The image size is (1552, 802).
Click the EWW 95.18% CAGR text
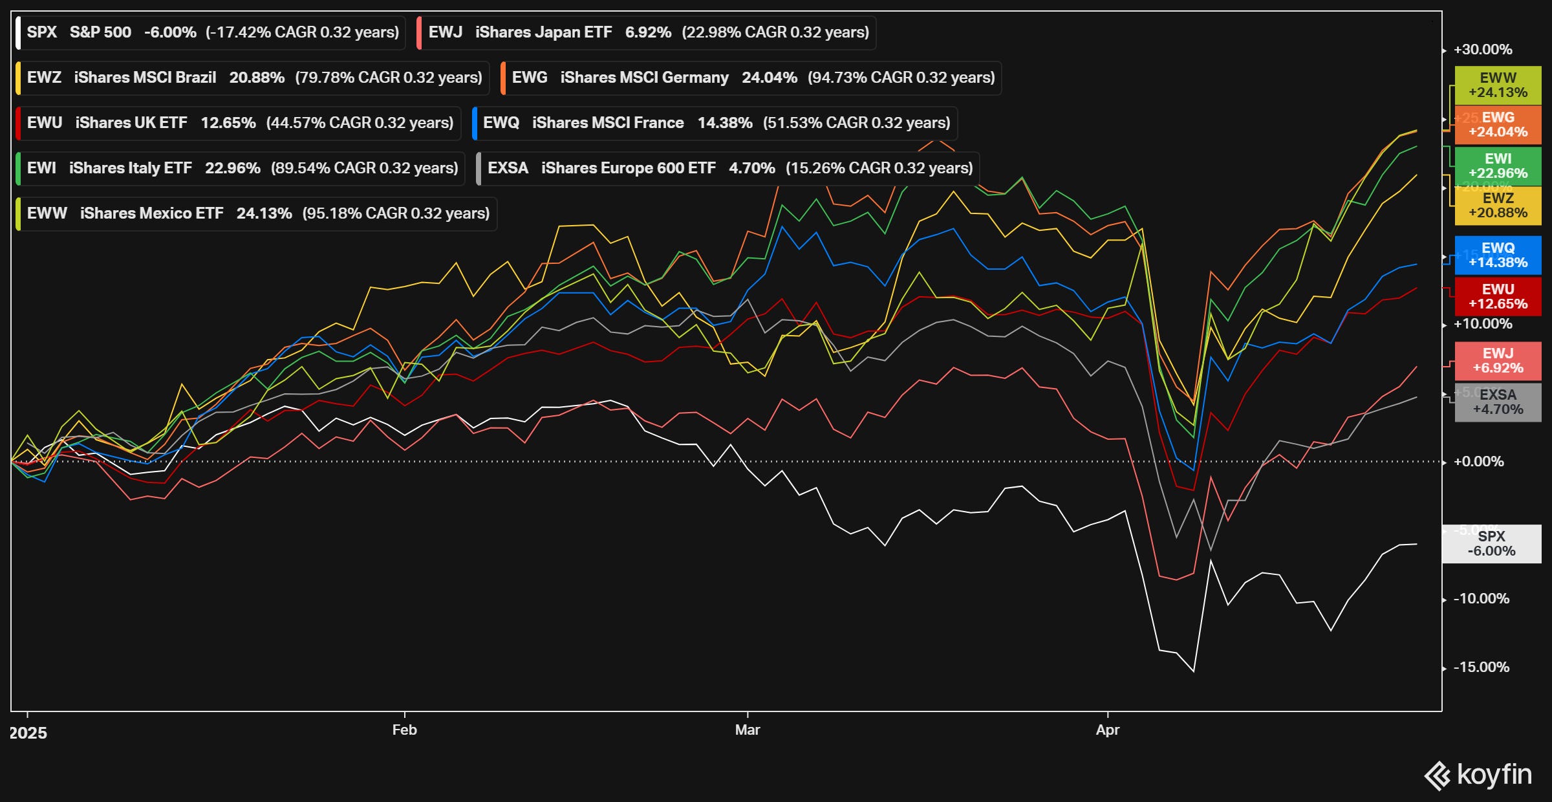(x=396, y=213)
